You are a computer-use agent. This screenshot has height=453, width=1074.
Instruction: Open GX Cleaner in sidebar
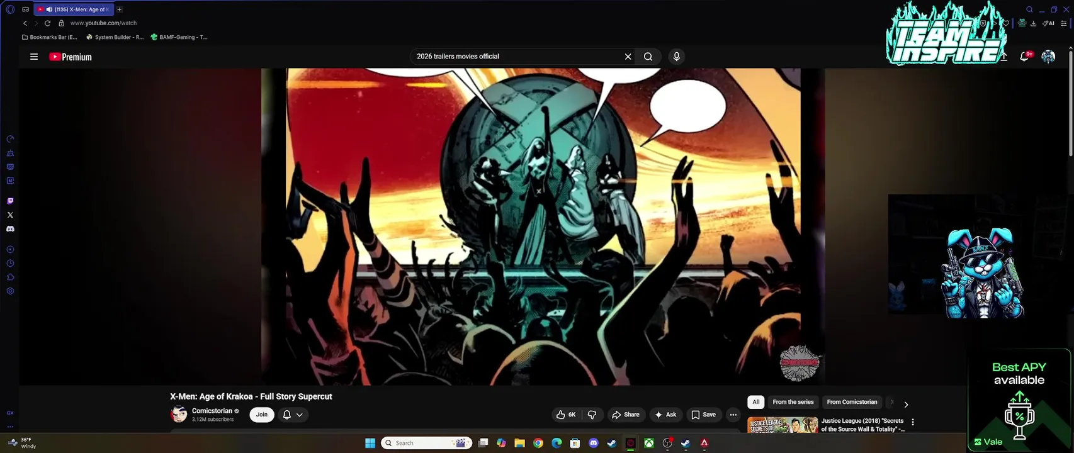tap(10, 153)
